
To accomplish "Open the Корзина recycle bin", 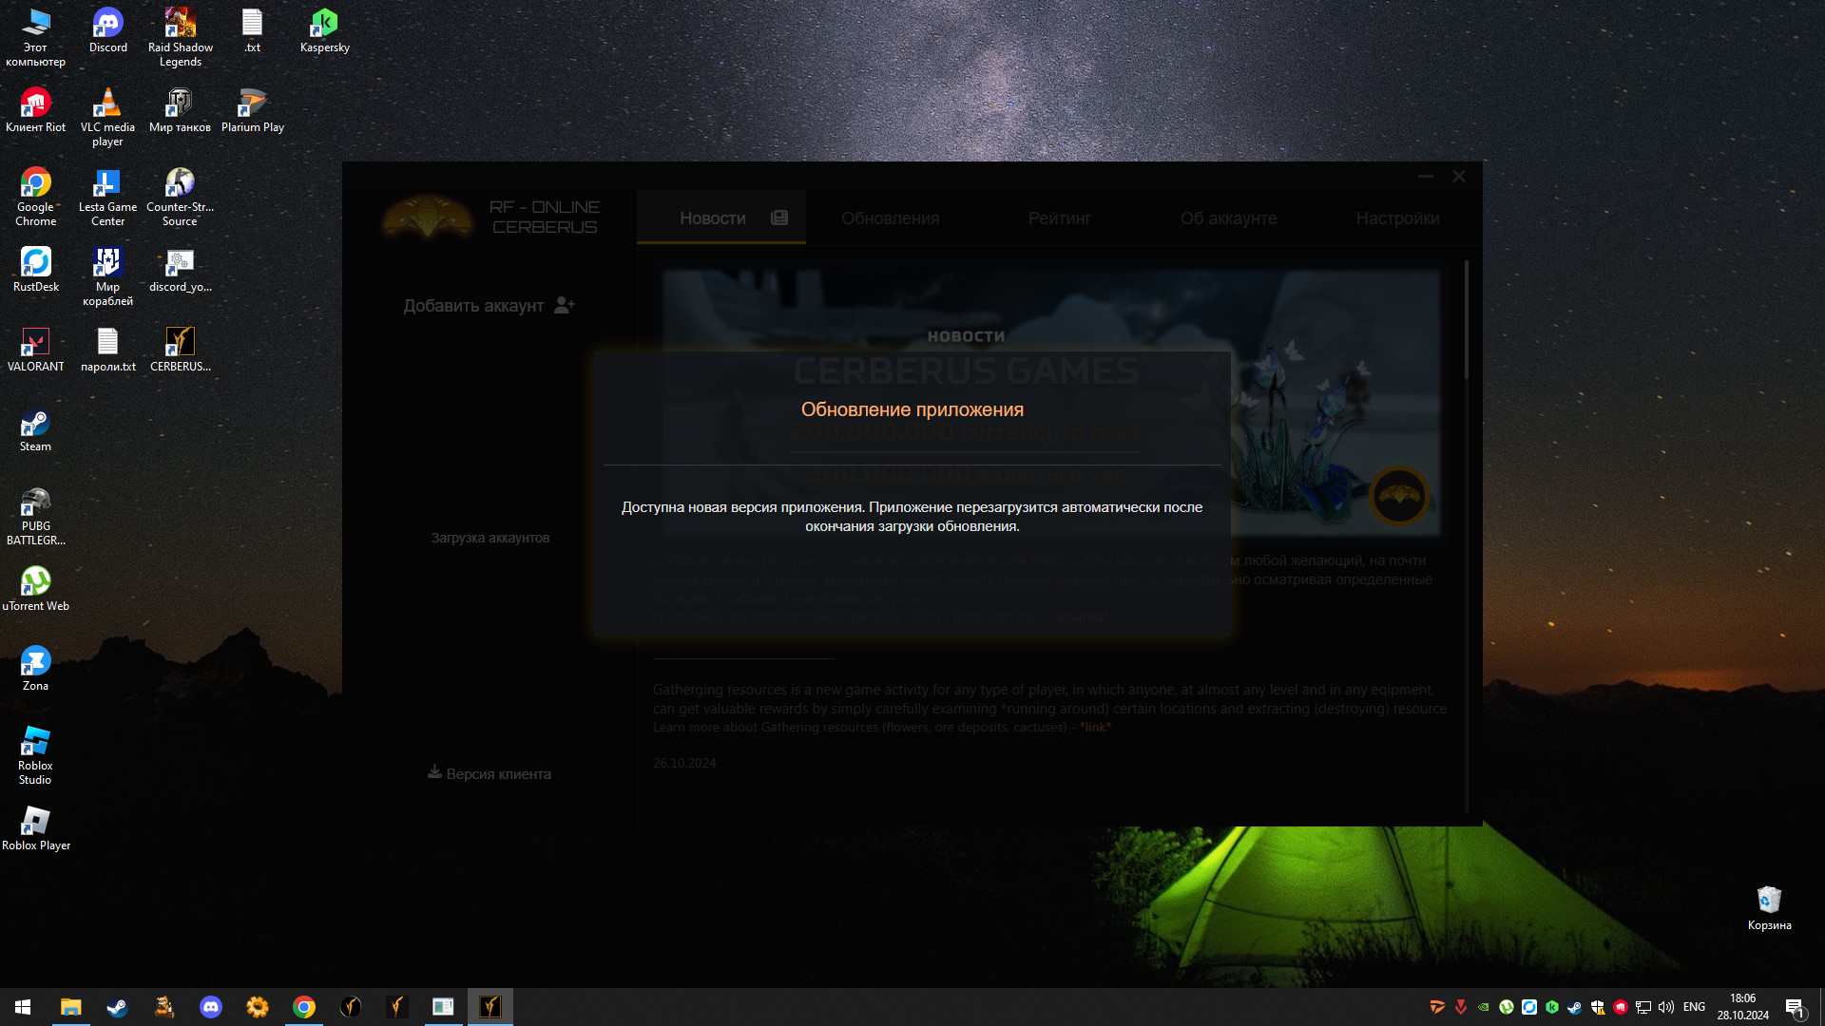I will point(1769,909).
